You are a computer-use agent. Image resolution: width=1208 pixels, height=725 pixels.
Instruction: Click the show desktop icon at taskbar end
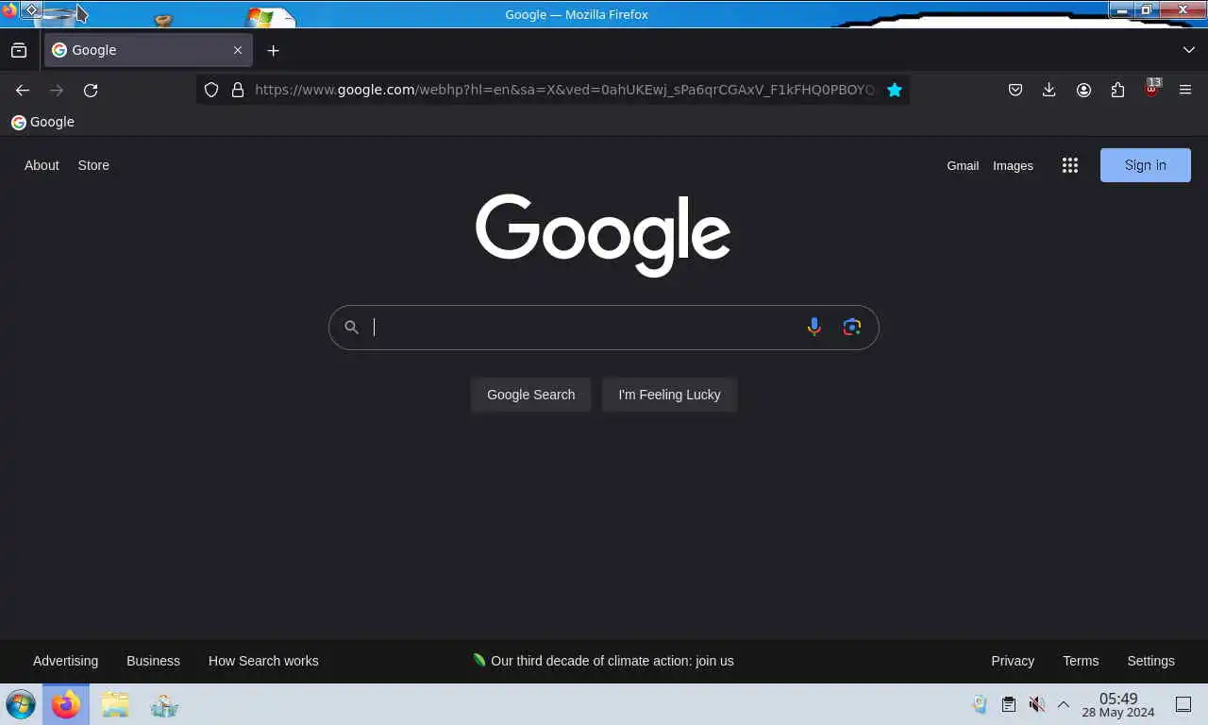pos(1183,704)
